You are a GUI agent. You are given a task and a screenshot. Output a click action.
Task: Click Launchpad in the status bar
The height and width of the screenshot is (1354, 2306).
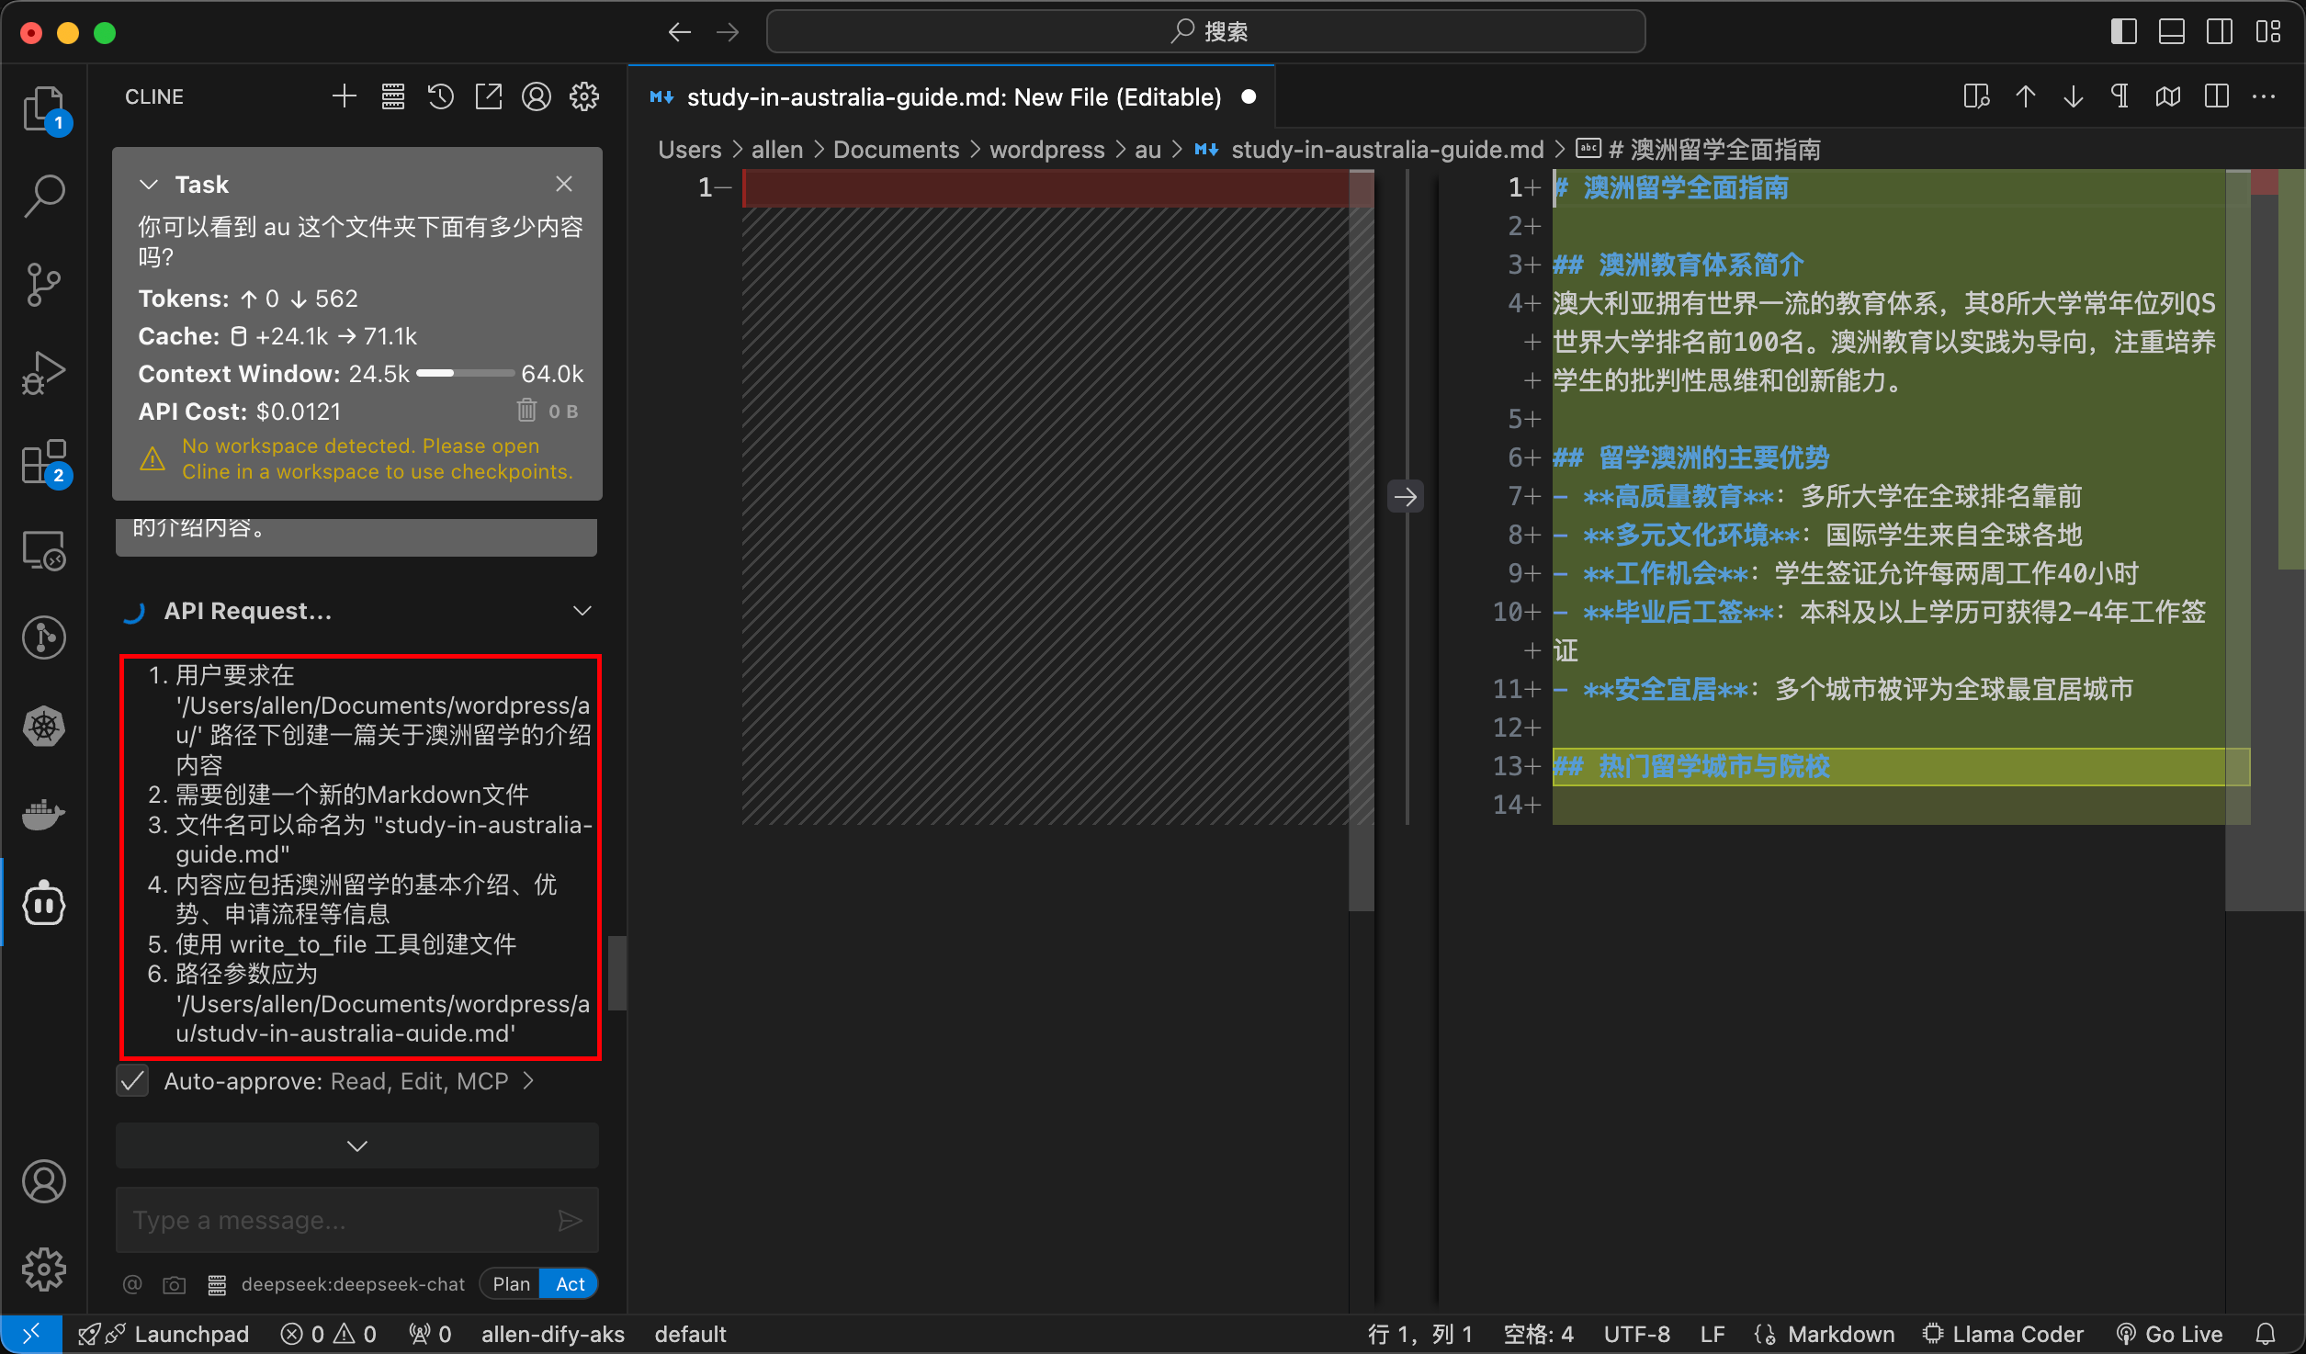[164, 1334]
